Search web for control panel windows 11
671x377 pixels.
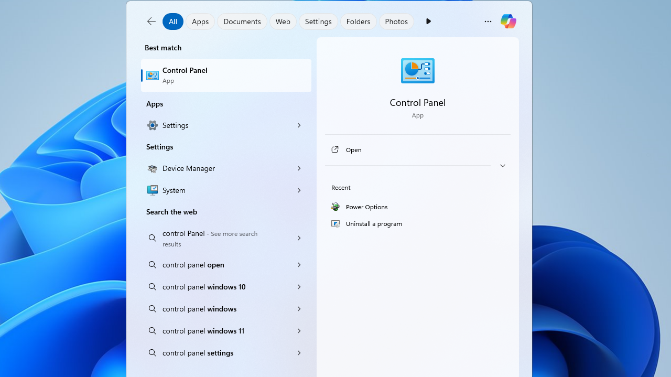(x=203, y=331)
